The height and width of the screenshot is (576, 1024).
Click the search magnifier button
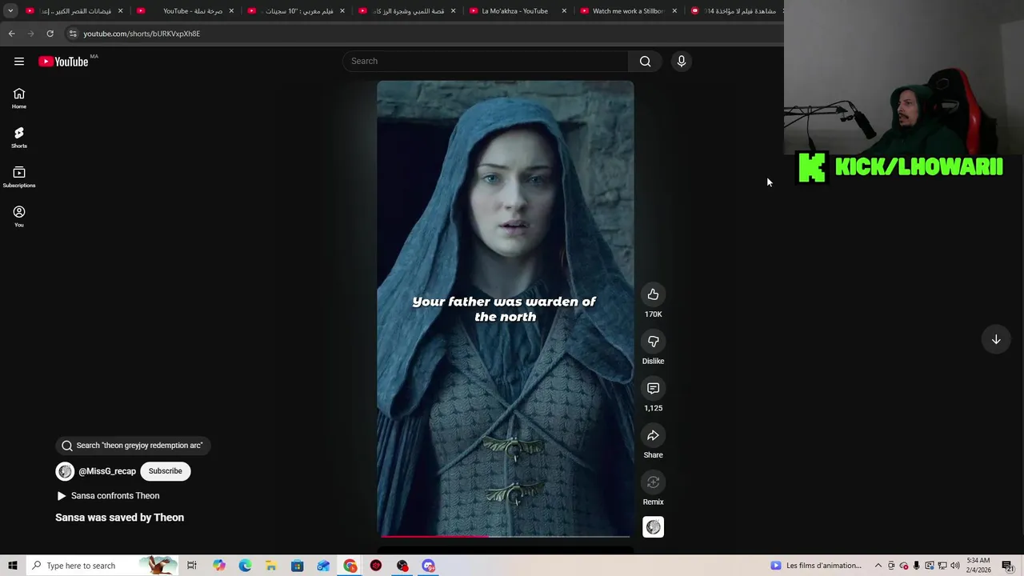tap(645, 62)
